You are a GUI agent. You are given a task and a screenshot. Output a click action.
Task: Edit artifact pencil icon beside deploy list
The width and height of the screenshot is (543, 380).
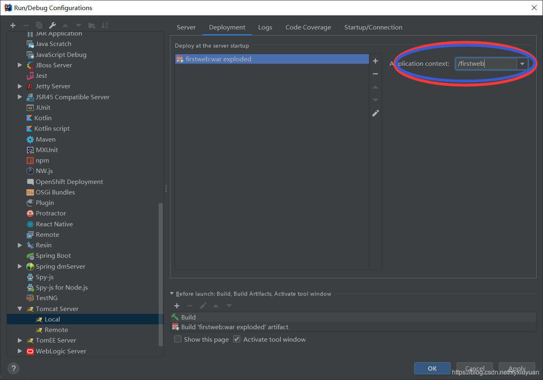point(375,113)
